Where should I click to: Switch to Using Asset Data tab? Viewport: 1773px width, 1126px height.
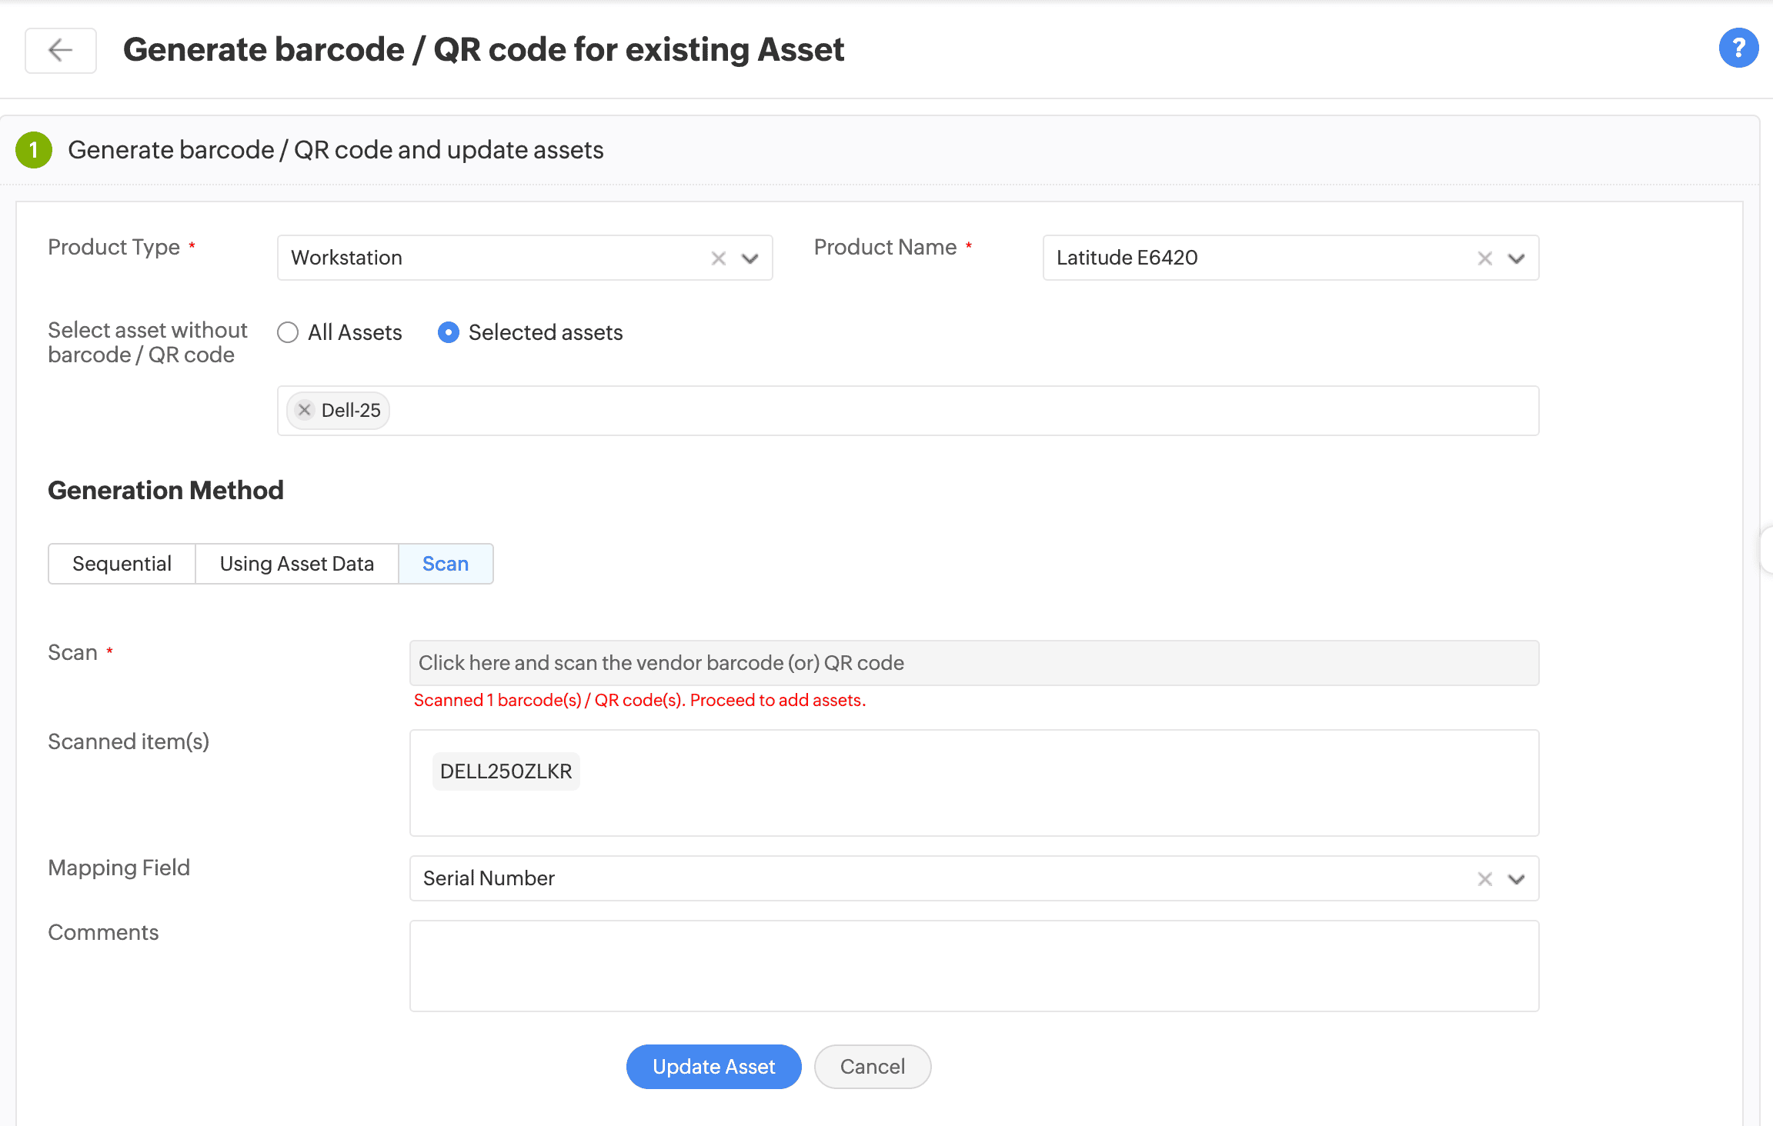pos(296,564)
